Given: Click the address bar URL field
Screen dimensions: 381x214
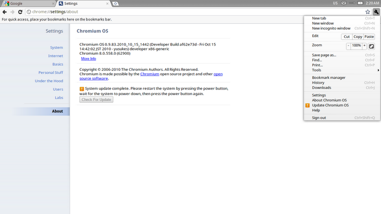Looking at the screenshot, I should click(198, 11).
